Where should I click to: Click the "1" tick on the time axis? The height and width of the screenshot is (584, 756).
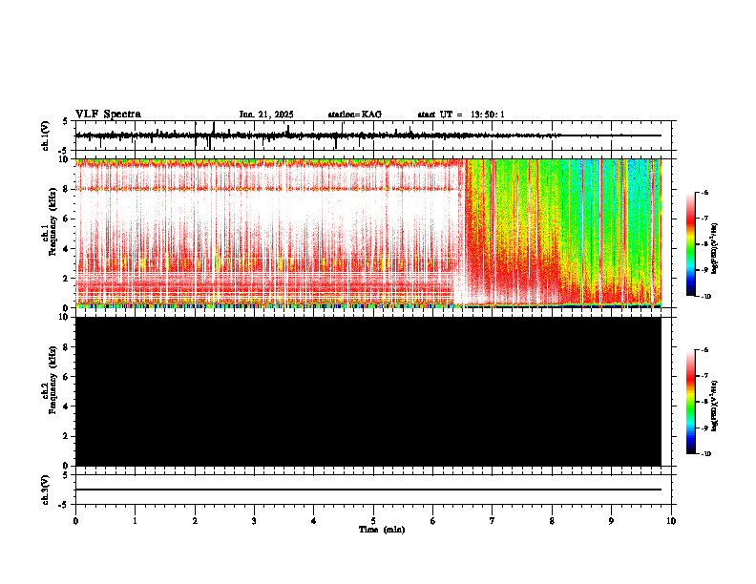pos(135,521)
